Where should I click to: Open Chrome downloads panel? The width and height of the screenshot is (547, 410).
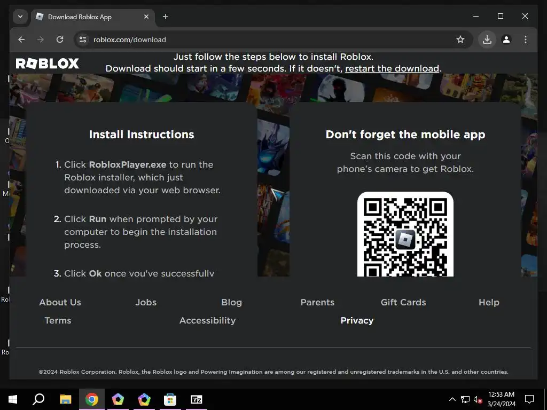[487, 40]
